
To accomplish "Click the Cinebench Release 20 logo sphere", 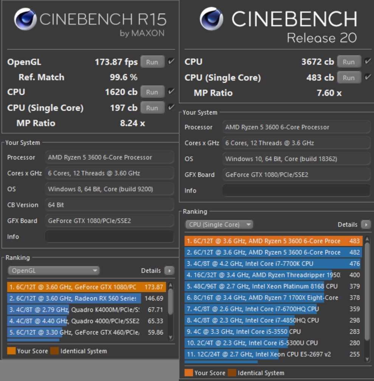I will 211,19.
